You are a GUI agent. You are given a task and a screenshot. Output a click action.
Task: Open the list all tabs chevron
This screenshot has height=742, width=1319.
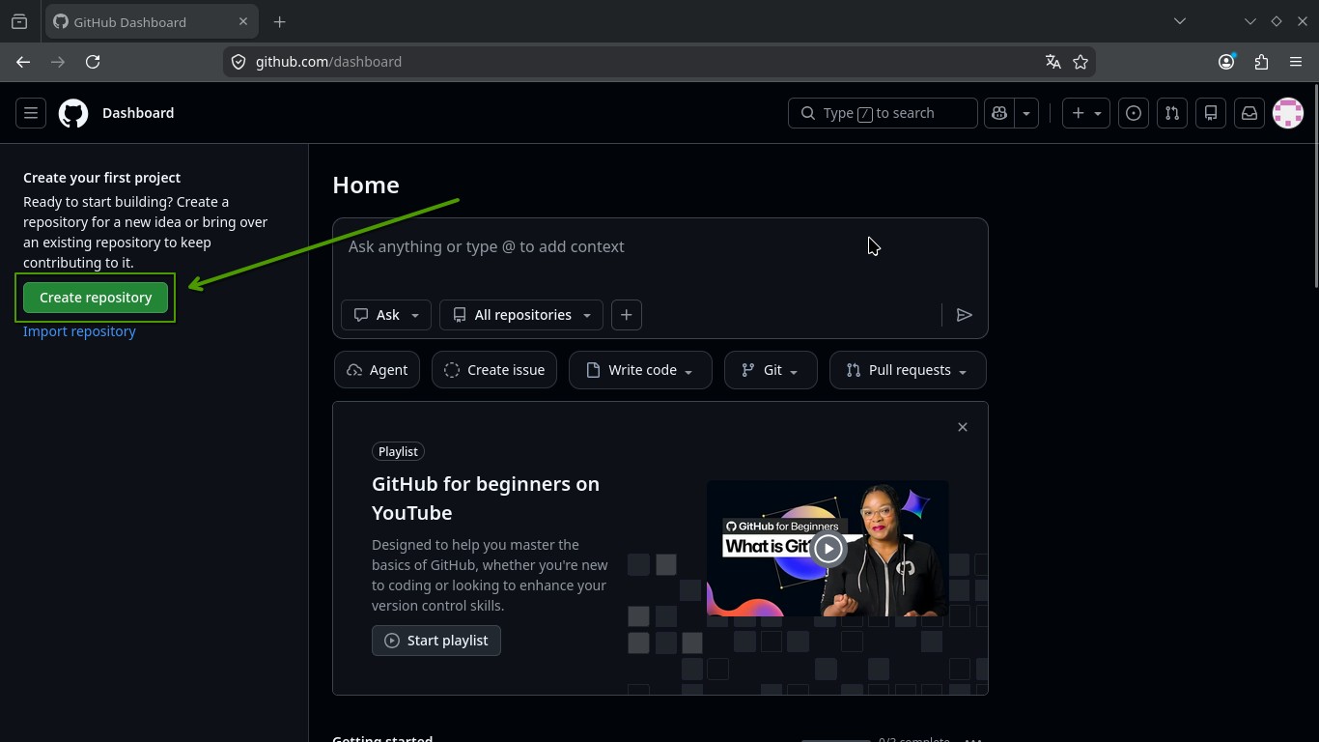coord(1179,21)
